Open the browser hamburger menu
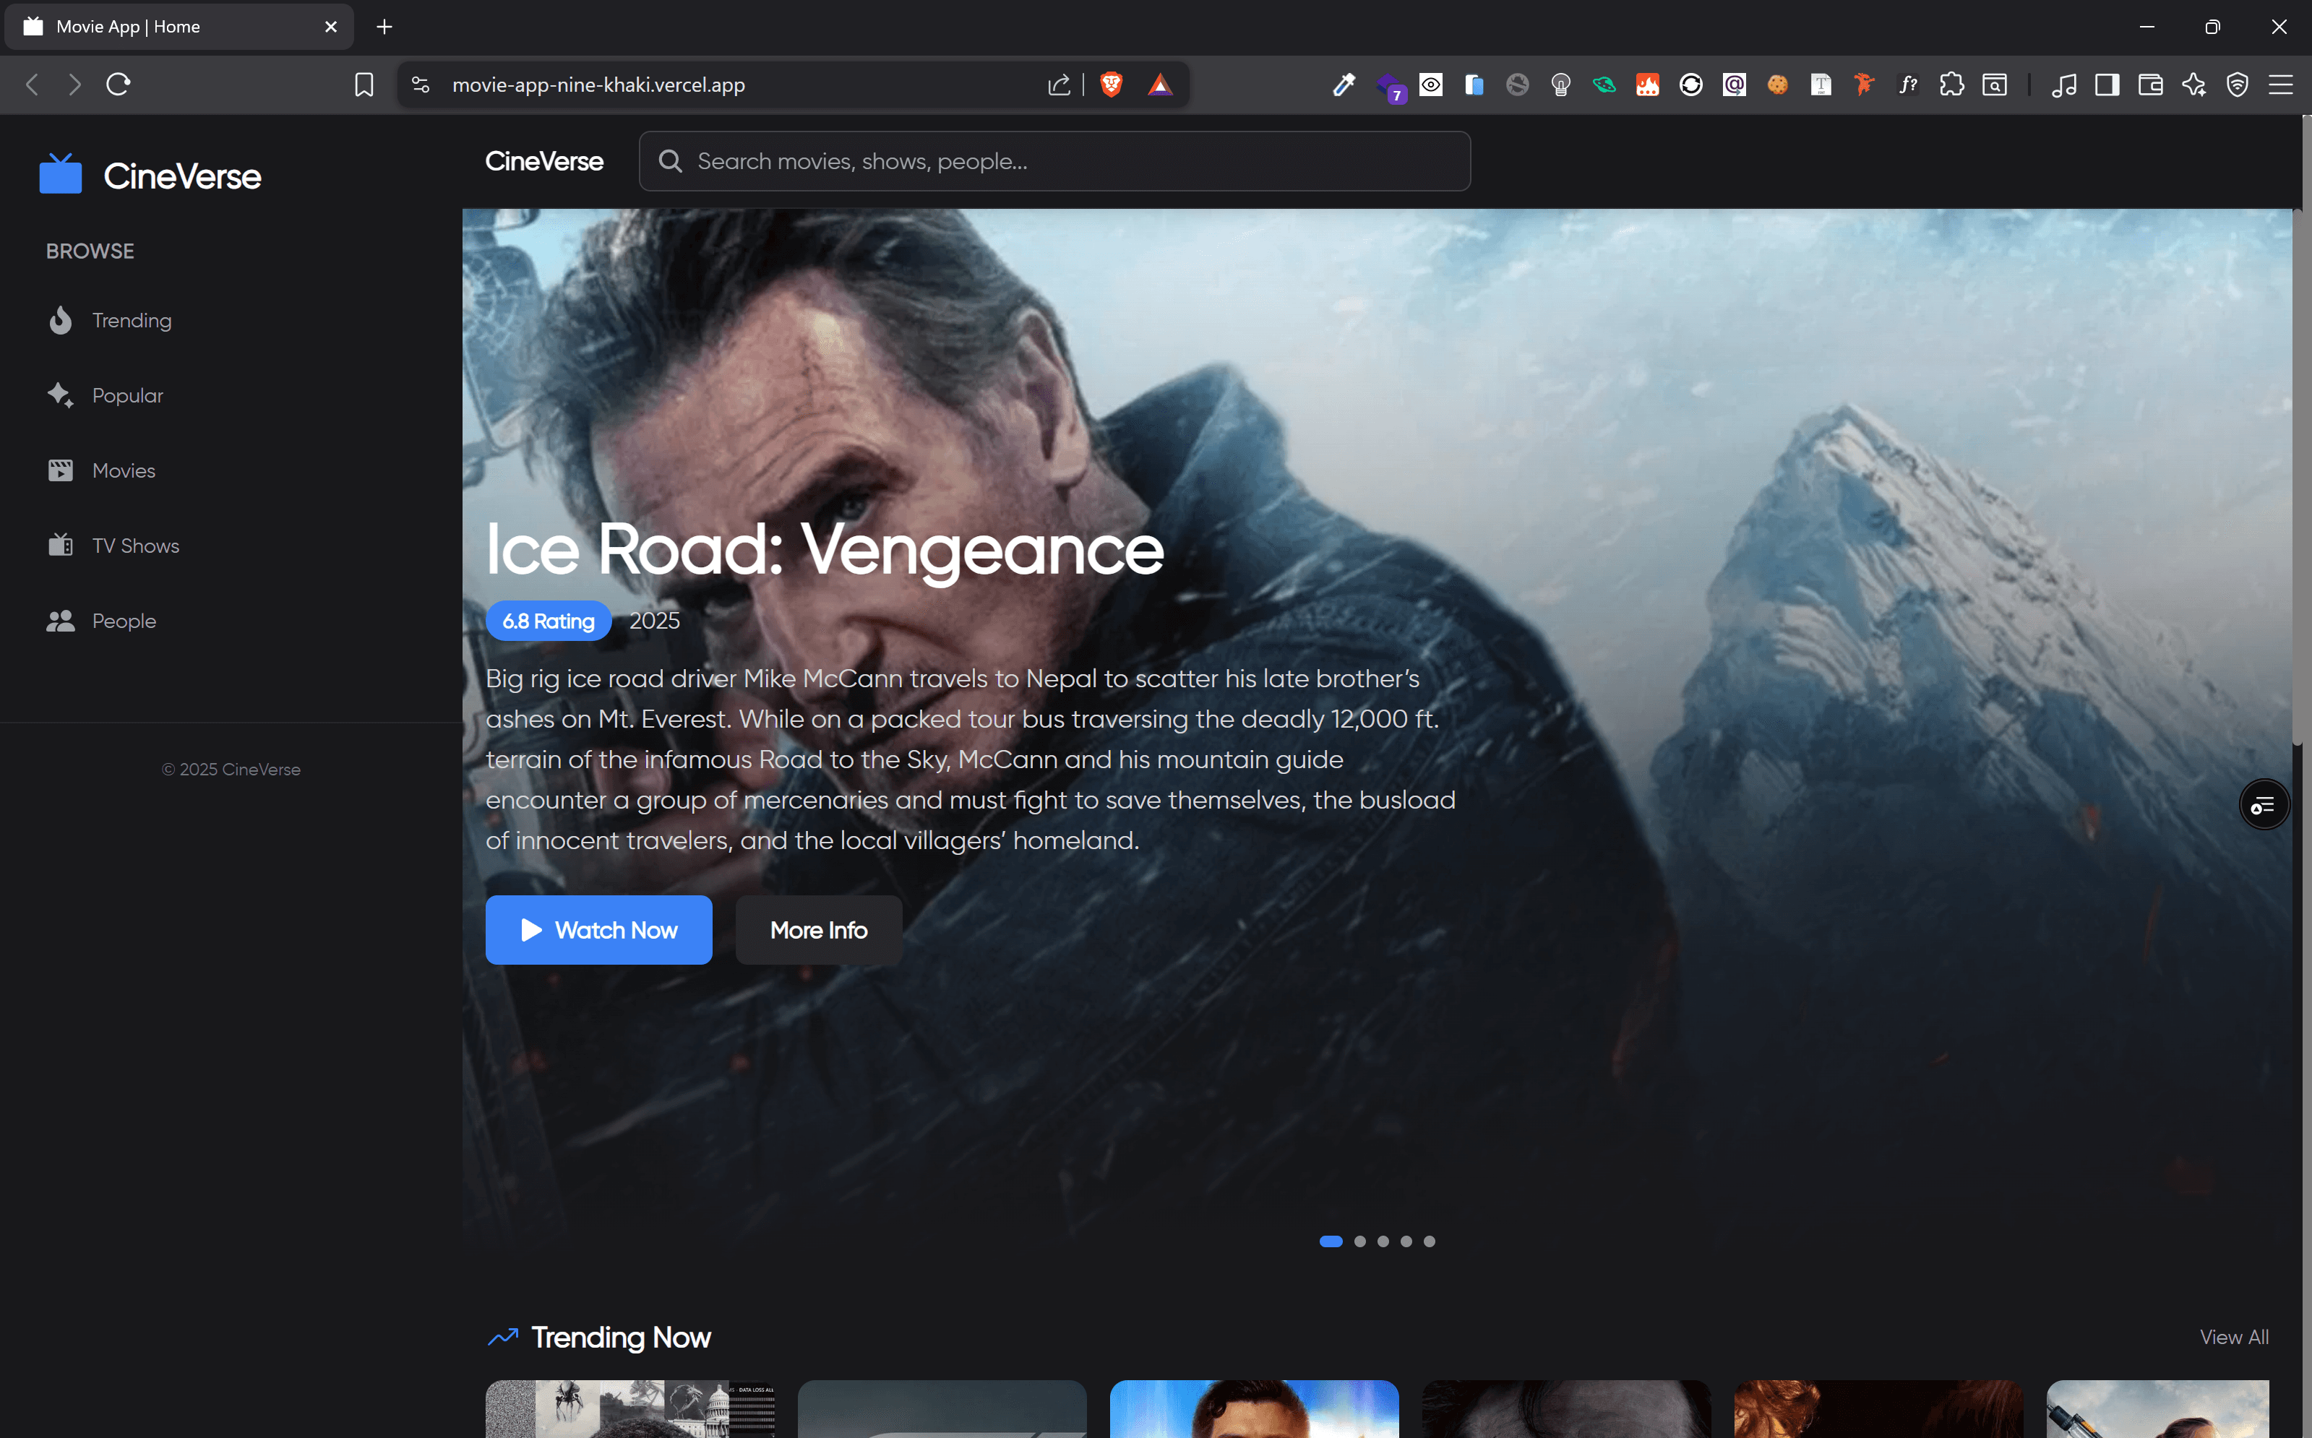This screenshot has width=2312, height=1438. click(x=2282, y=85)
